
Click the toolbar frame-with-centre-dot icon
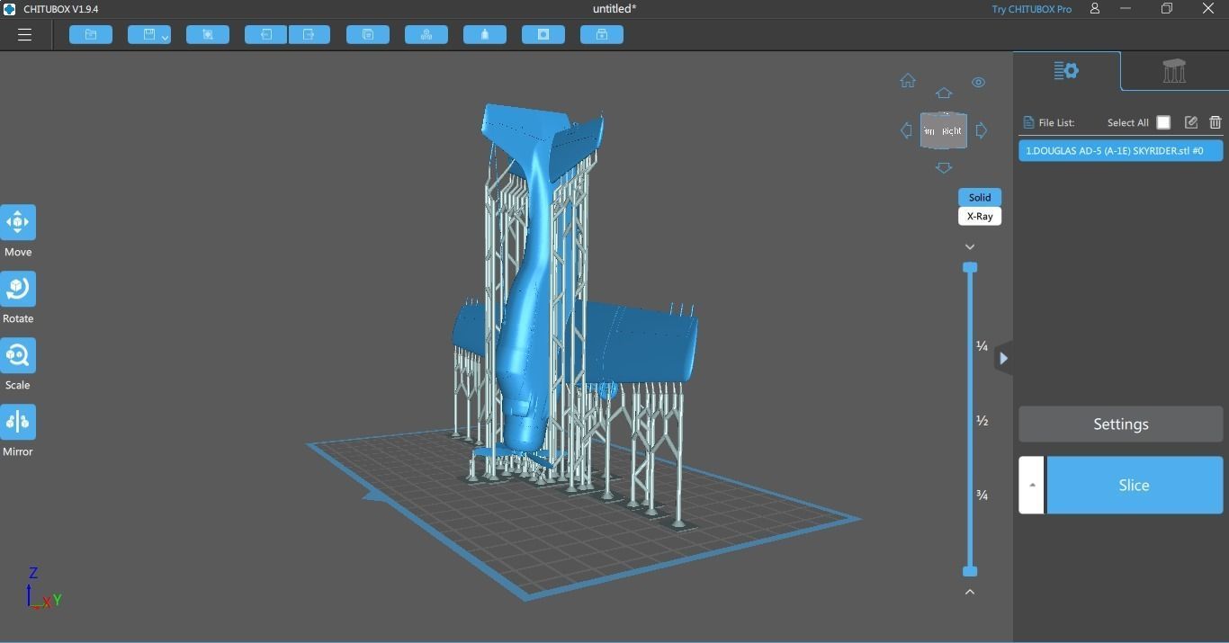pyautogui.click(x=208, y=35)
